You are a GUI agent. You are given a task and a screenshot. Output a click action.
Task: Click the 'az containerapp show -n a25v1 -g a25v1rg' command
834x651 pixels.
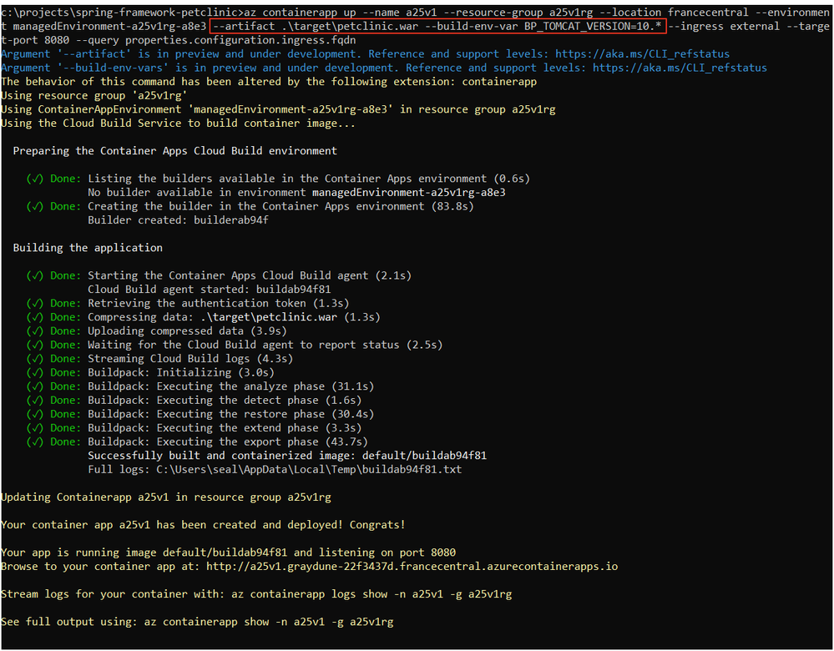[x=269, y=621]
